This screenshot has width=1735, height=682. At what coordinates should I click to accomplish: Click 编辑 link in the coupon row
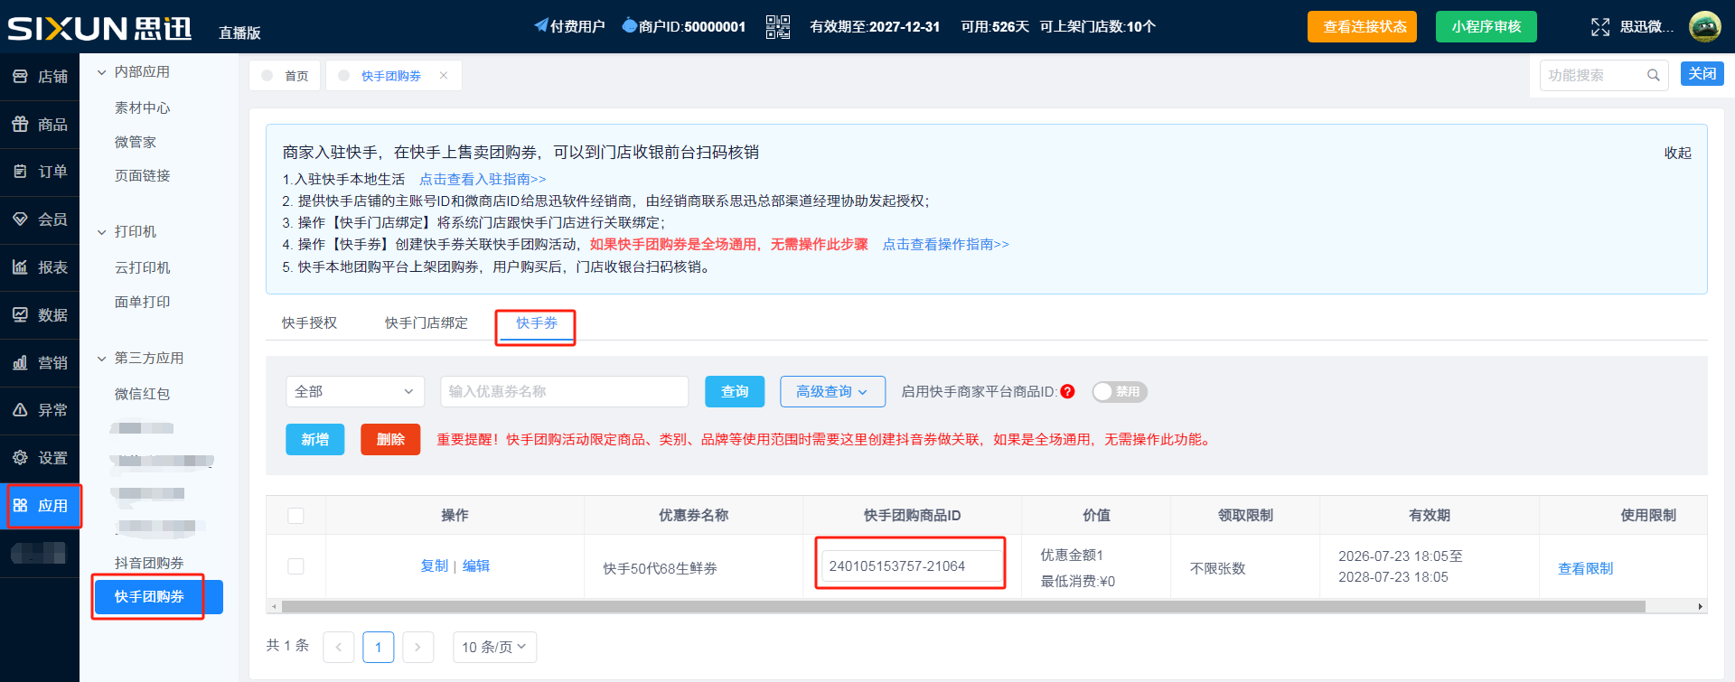pyautogui.click(x=476, y=565)
